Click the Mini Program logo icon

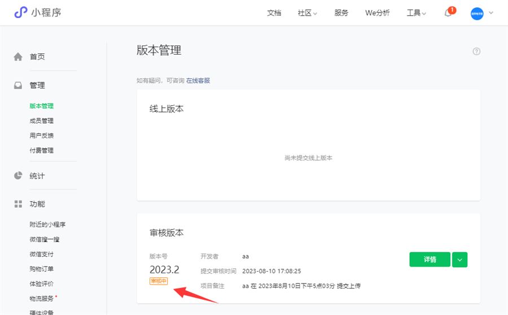[x=20, y=12]
